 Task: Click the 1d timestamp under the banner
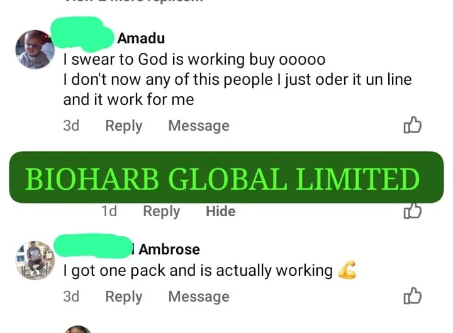[109, 211]
